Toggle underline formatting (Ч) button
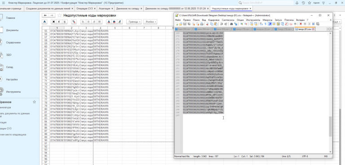This screenshot has width=345, height=165. click(64, 22)
